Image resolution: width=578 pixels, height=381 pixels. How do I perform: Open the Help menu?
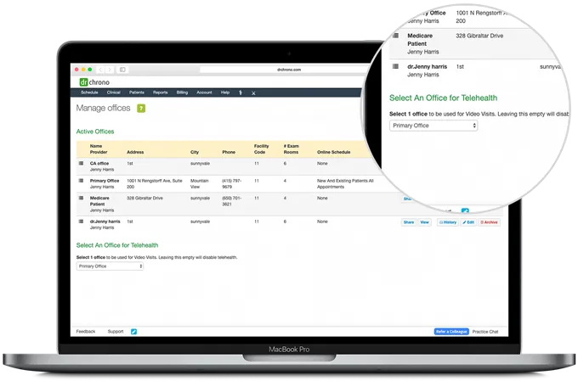225,92
